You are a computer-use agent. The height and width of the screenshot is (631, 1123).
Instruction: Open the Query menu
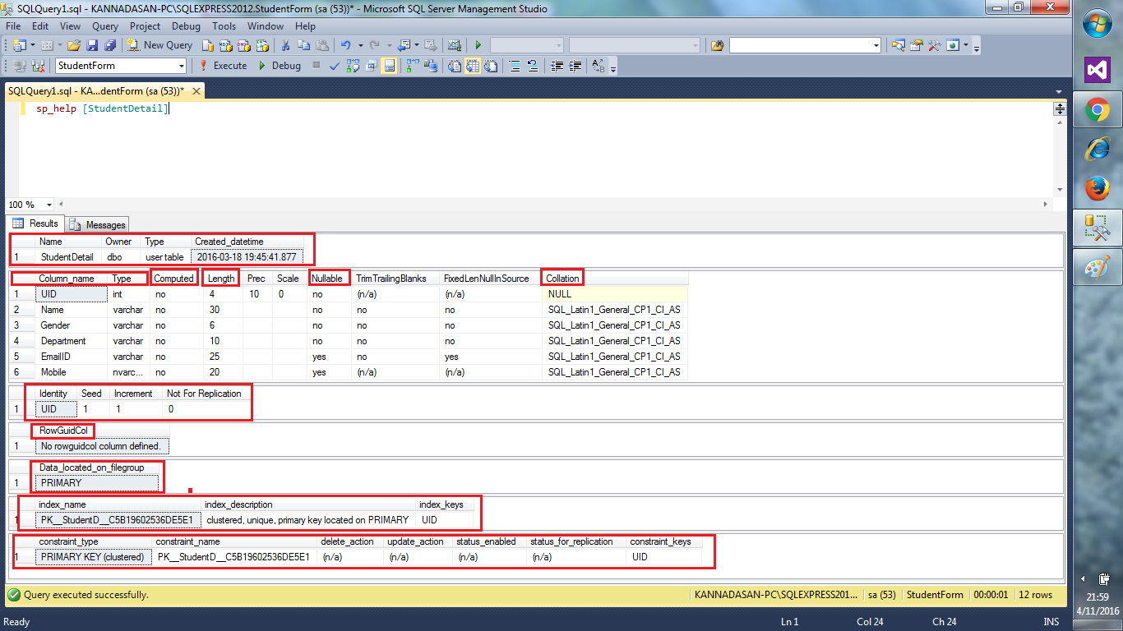pyautogui.click(x=104, y=25)
